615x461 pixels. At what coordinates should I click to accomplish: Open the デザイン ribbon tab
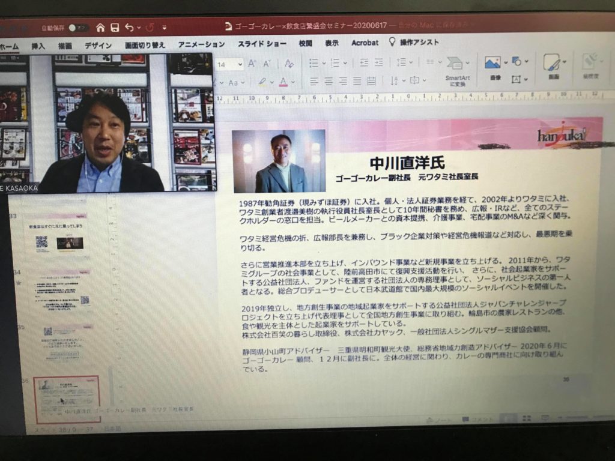point(98,46)
